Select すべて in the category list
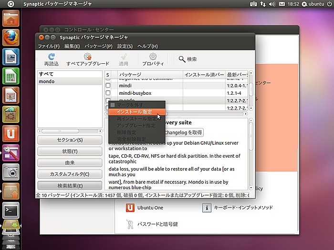This screenshot has height=250, width=334. pyautogui.click(x=70, y=74)
